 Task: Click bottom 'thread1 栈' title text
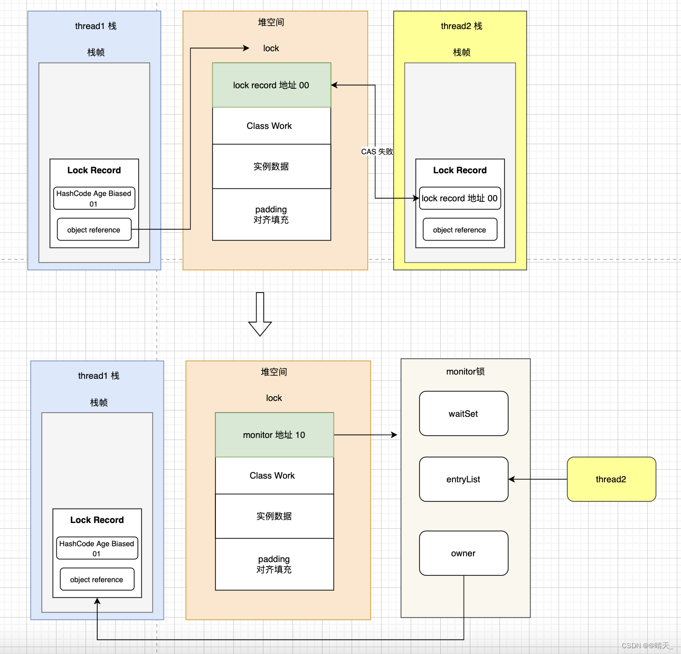99,376
